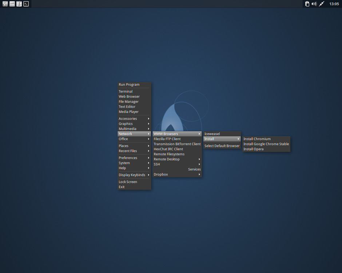Choose Select Default Browser
342x273 pixels.
pyautogui.click(x=222, y=146)
